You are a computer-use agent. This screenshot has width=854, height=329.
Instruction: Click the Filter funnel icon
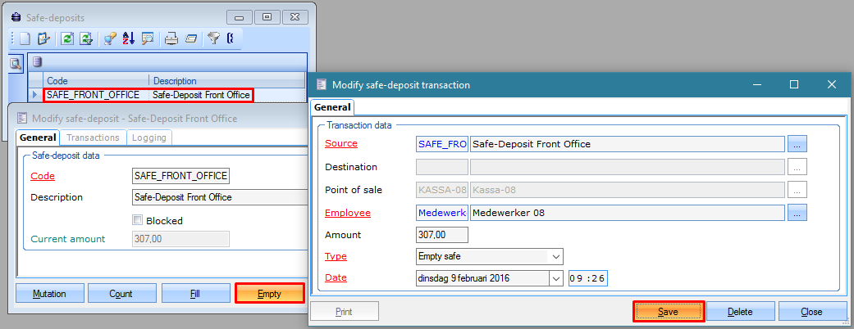click(213, 38)
